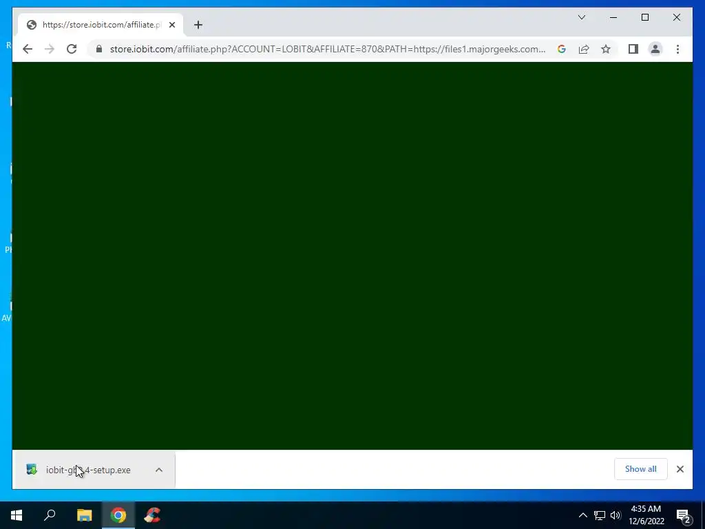
Task: Open Windows taskbar search
Action: click(50, 515)
